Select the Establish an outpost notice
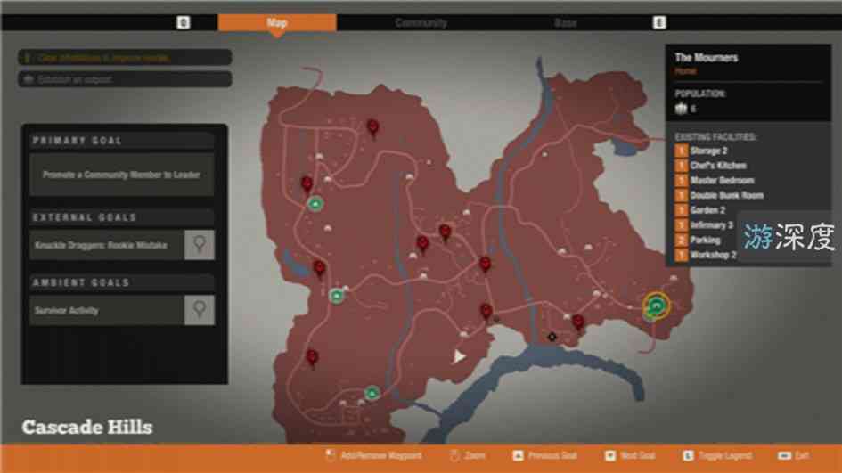The width and height of the screenshot is (842, 473). coord(125,79)
